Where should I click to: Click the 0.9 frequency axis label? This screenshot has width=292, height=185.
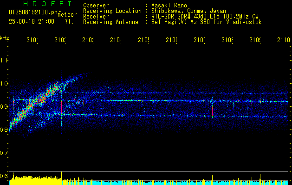tap(4, 107)
